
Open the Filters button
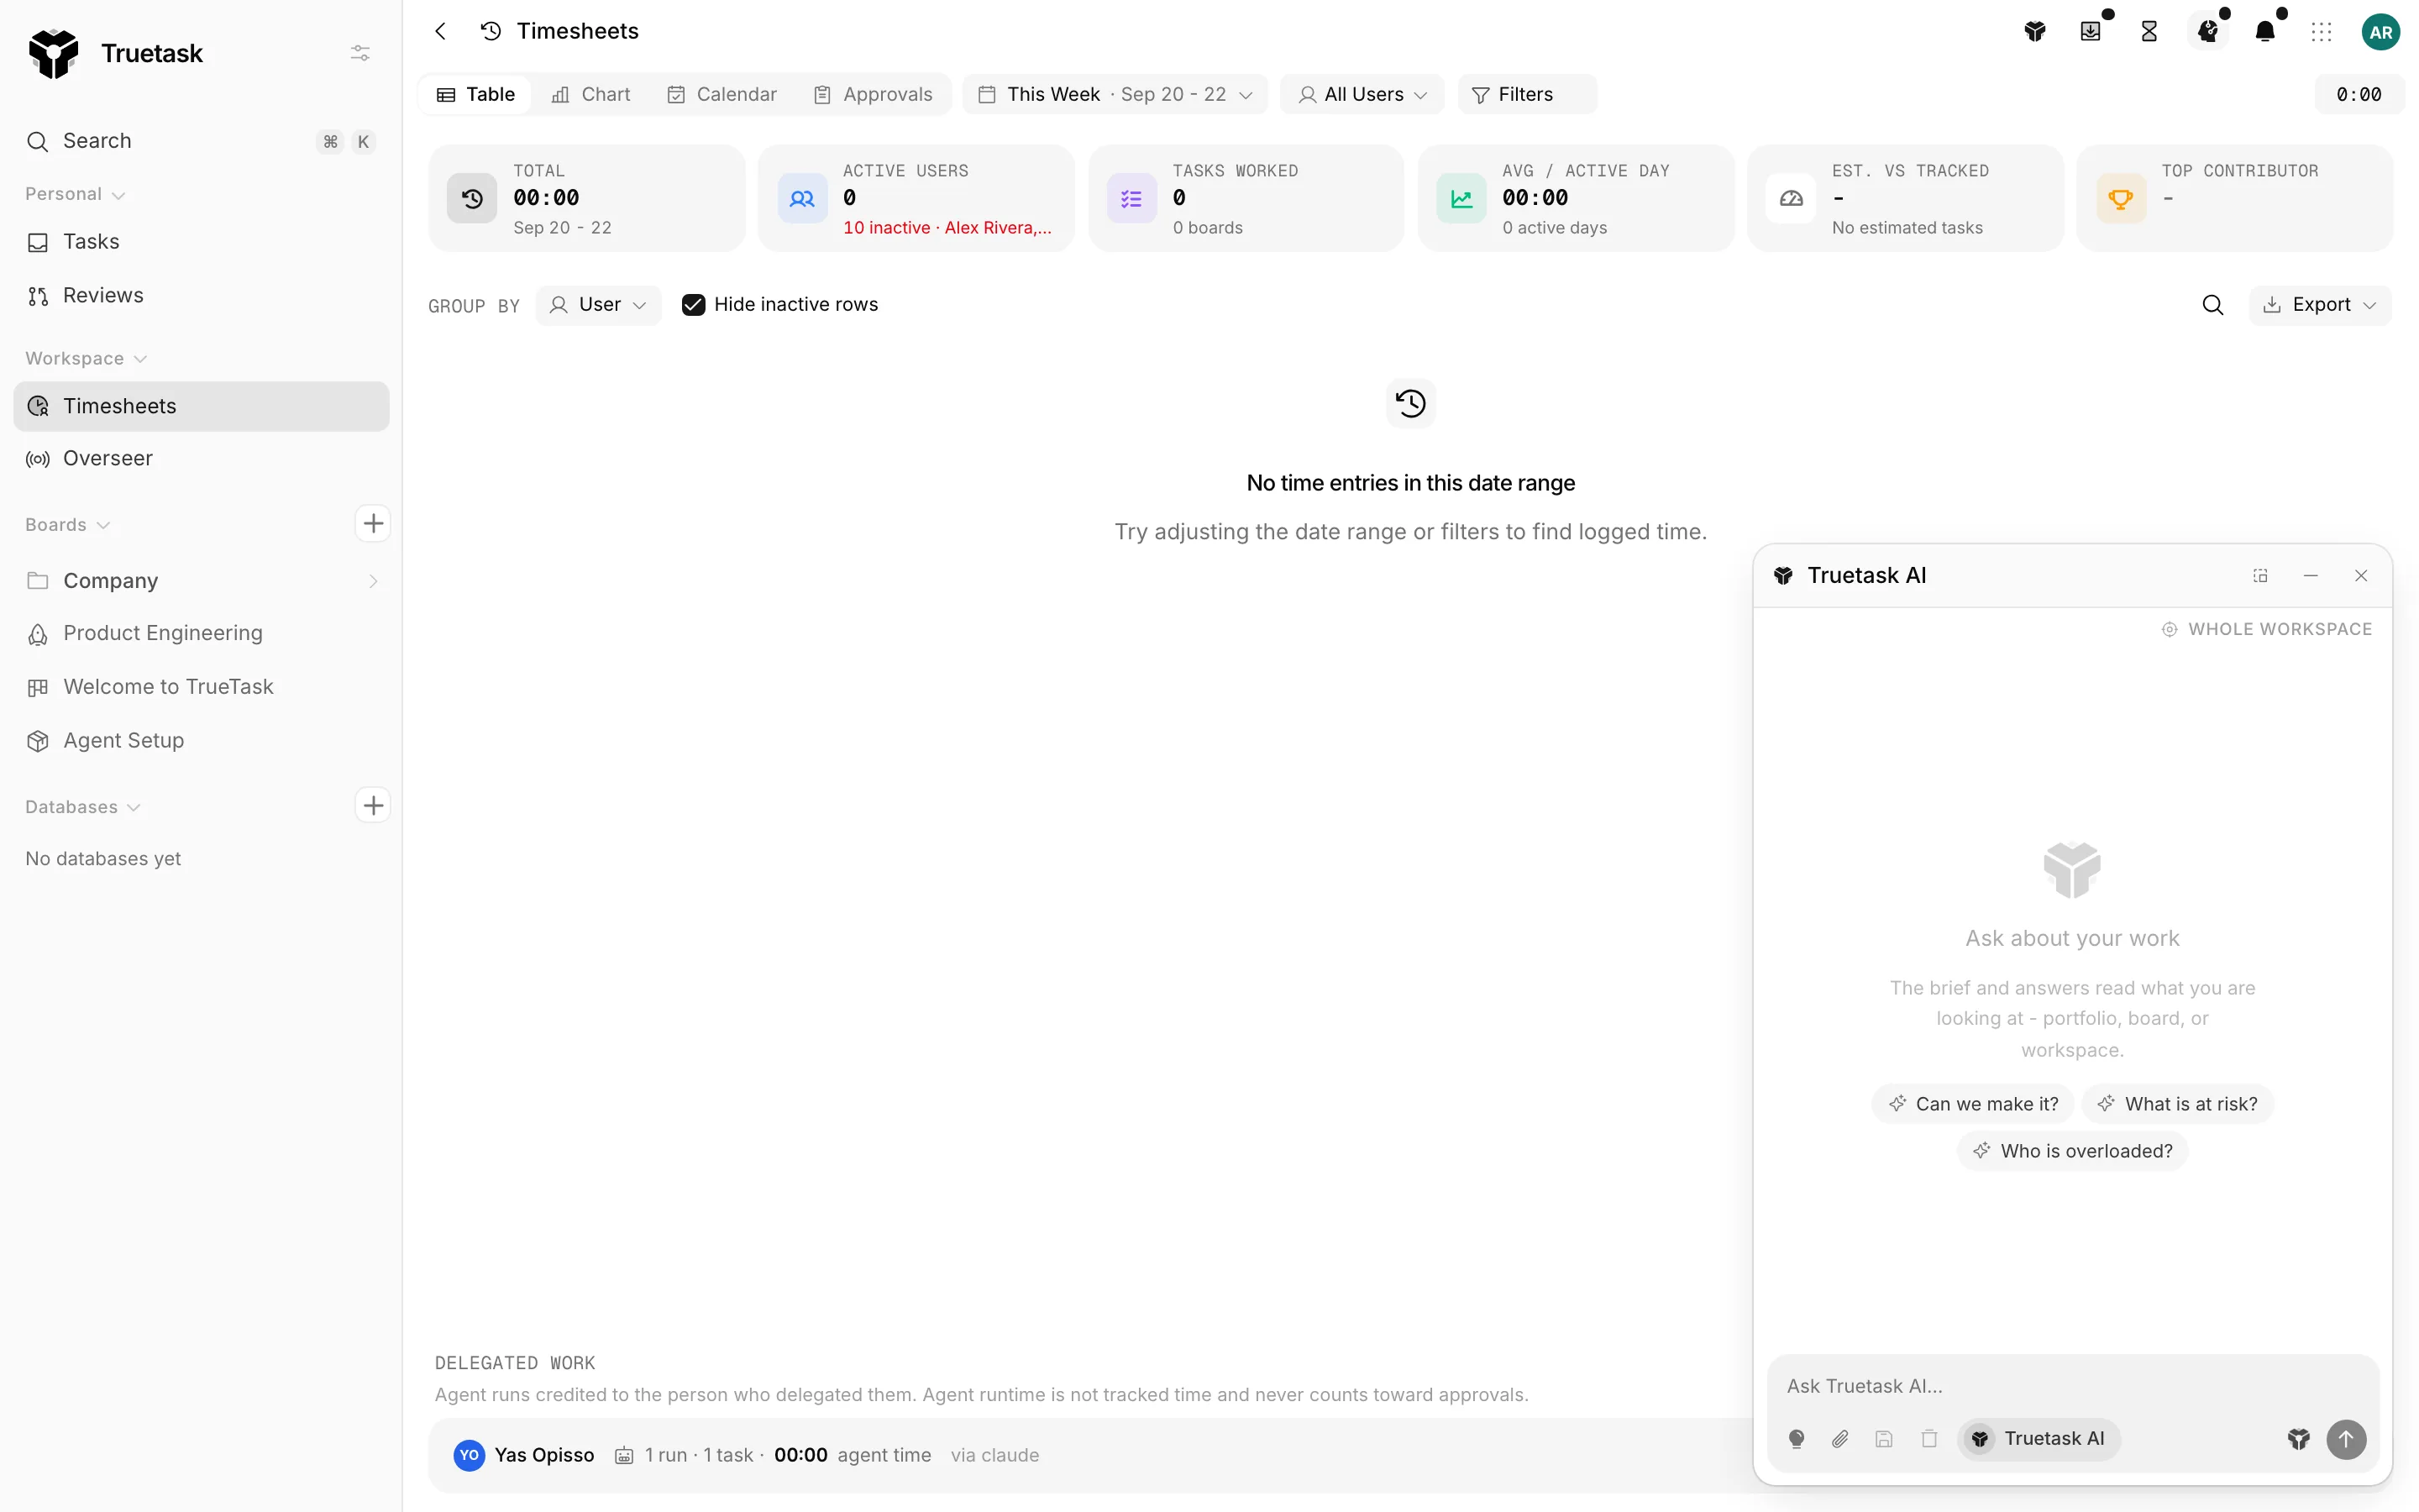click(1526, 94)
